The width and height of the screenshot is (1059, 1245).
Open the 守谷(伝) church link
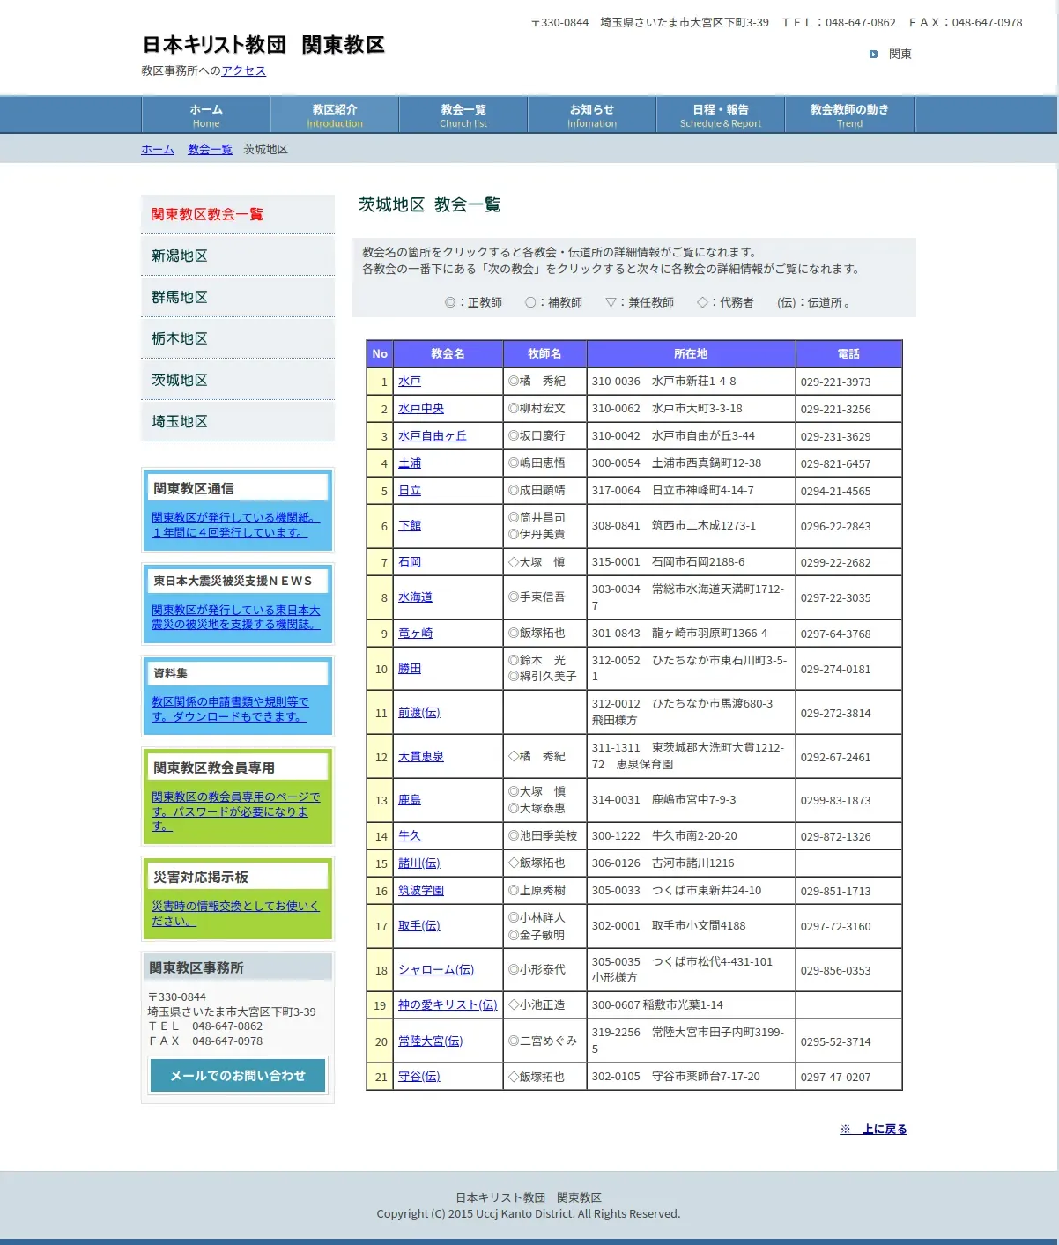[418, 1077]
